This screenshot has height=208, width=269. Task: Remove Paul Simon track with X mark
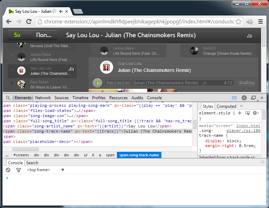click(x=12, y=83)
